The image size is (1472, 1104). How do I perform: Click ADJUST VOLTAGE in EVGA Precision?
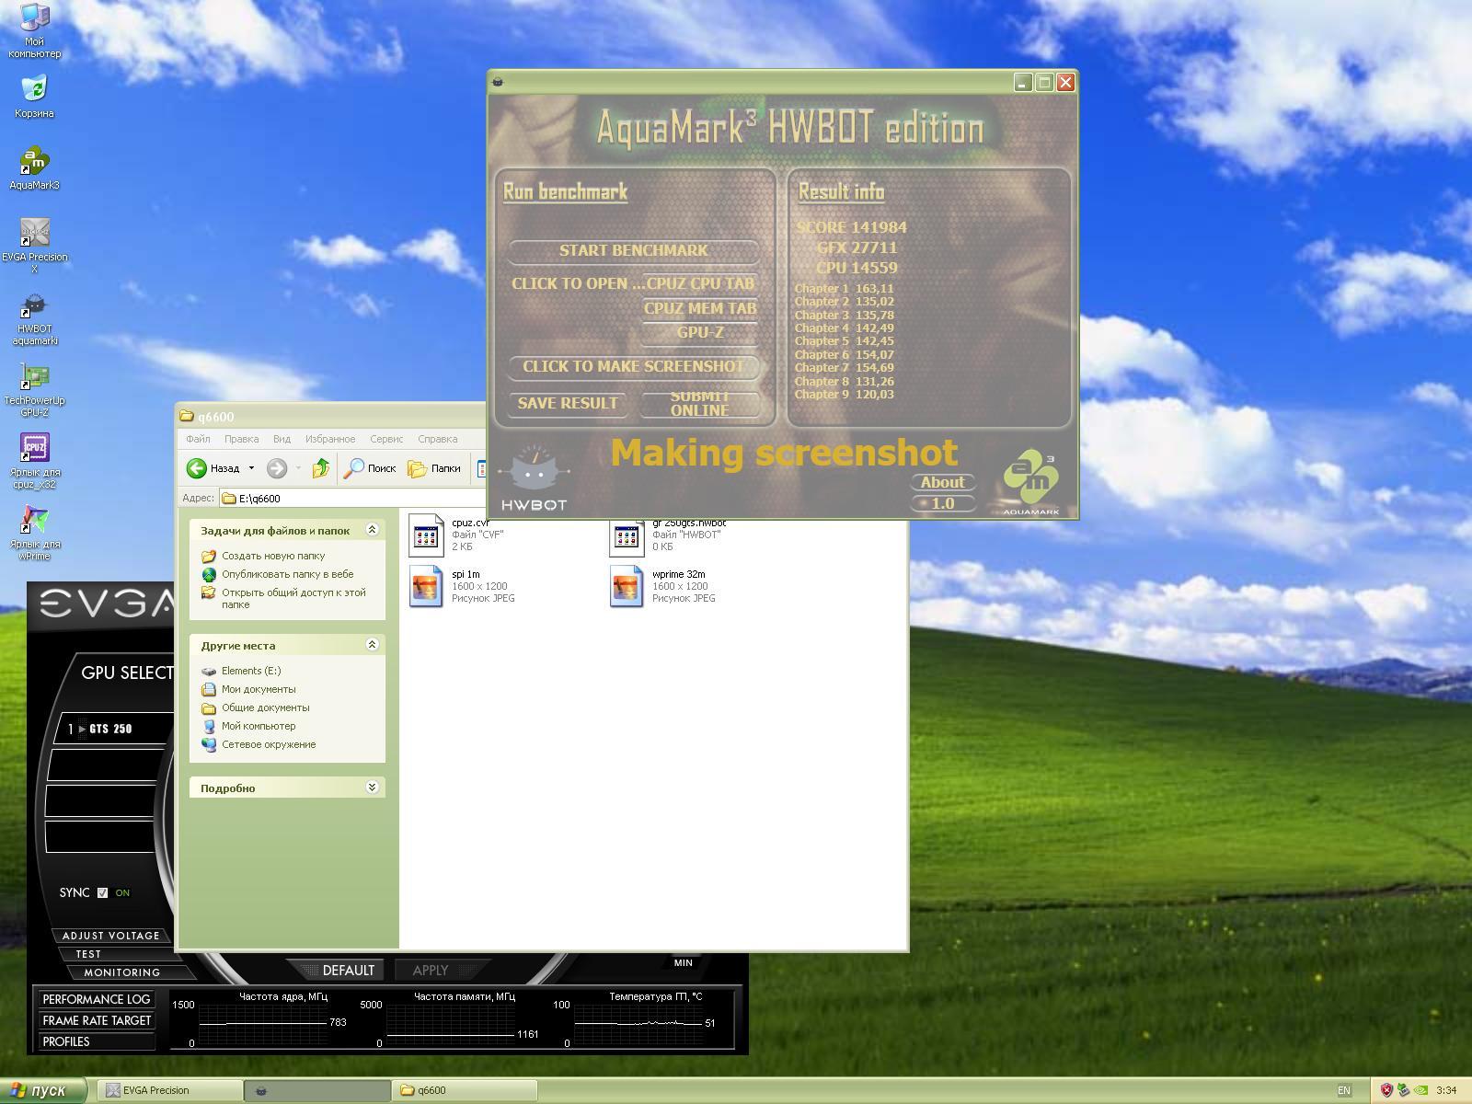[x=110, y=936]
